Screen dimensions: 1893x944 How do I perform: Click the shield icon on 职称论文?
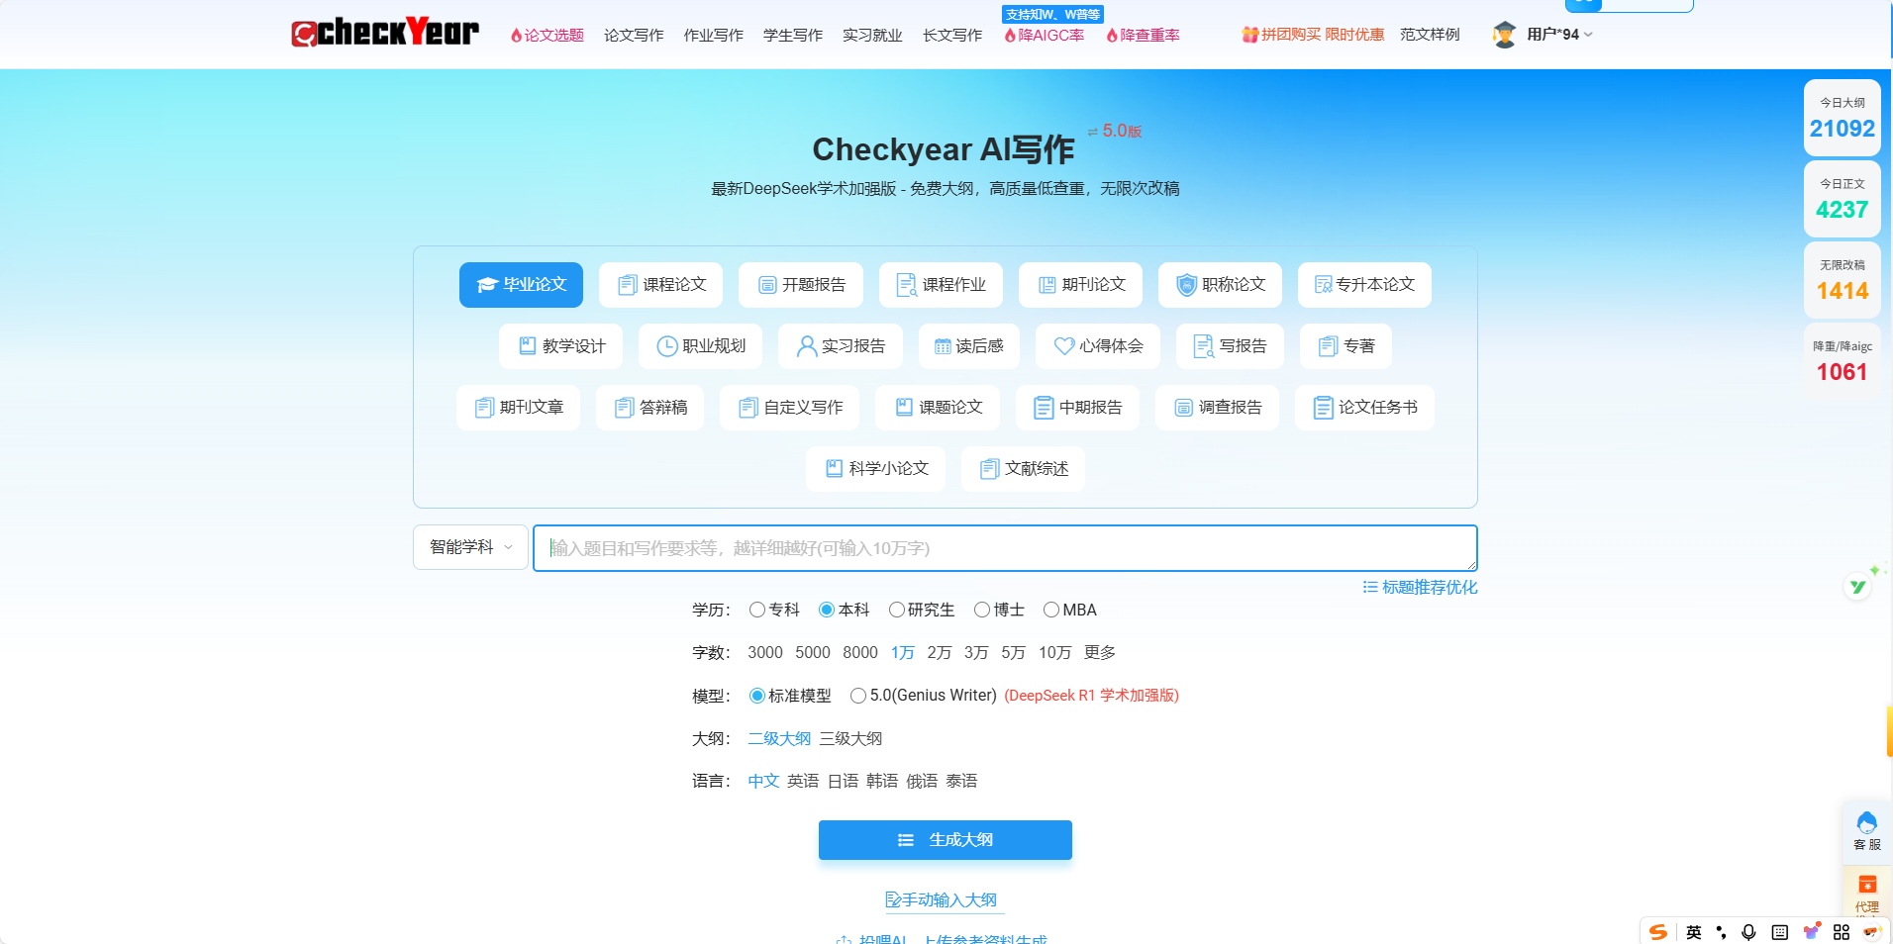click(1186, 285)
